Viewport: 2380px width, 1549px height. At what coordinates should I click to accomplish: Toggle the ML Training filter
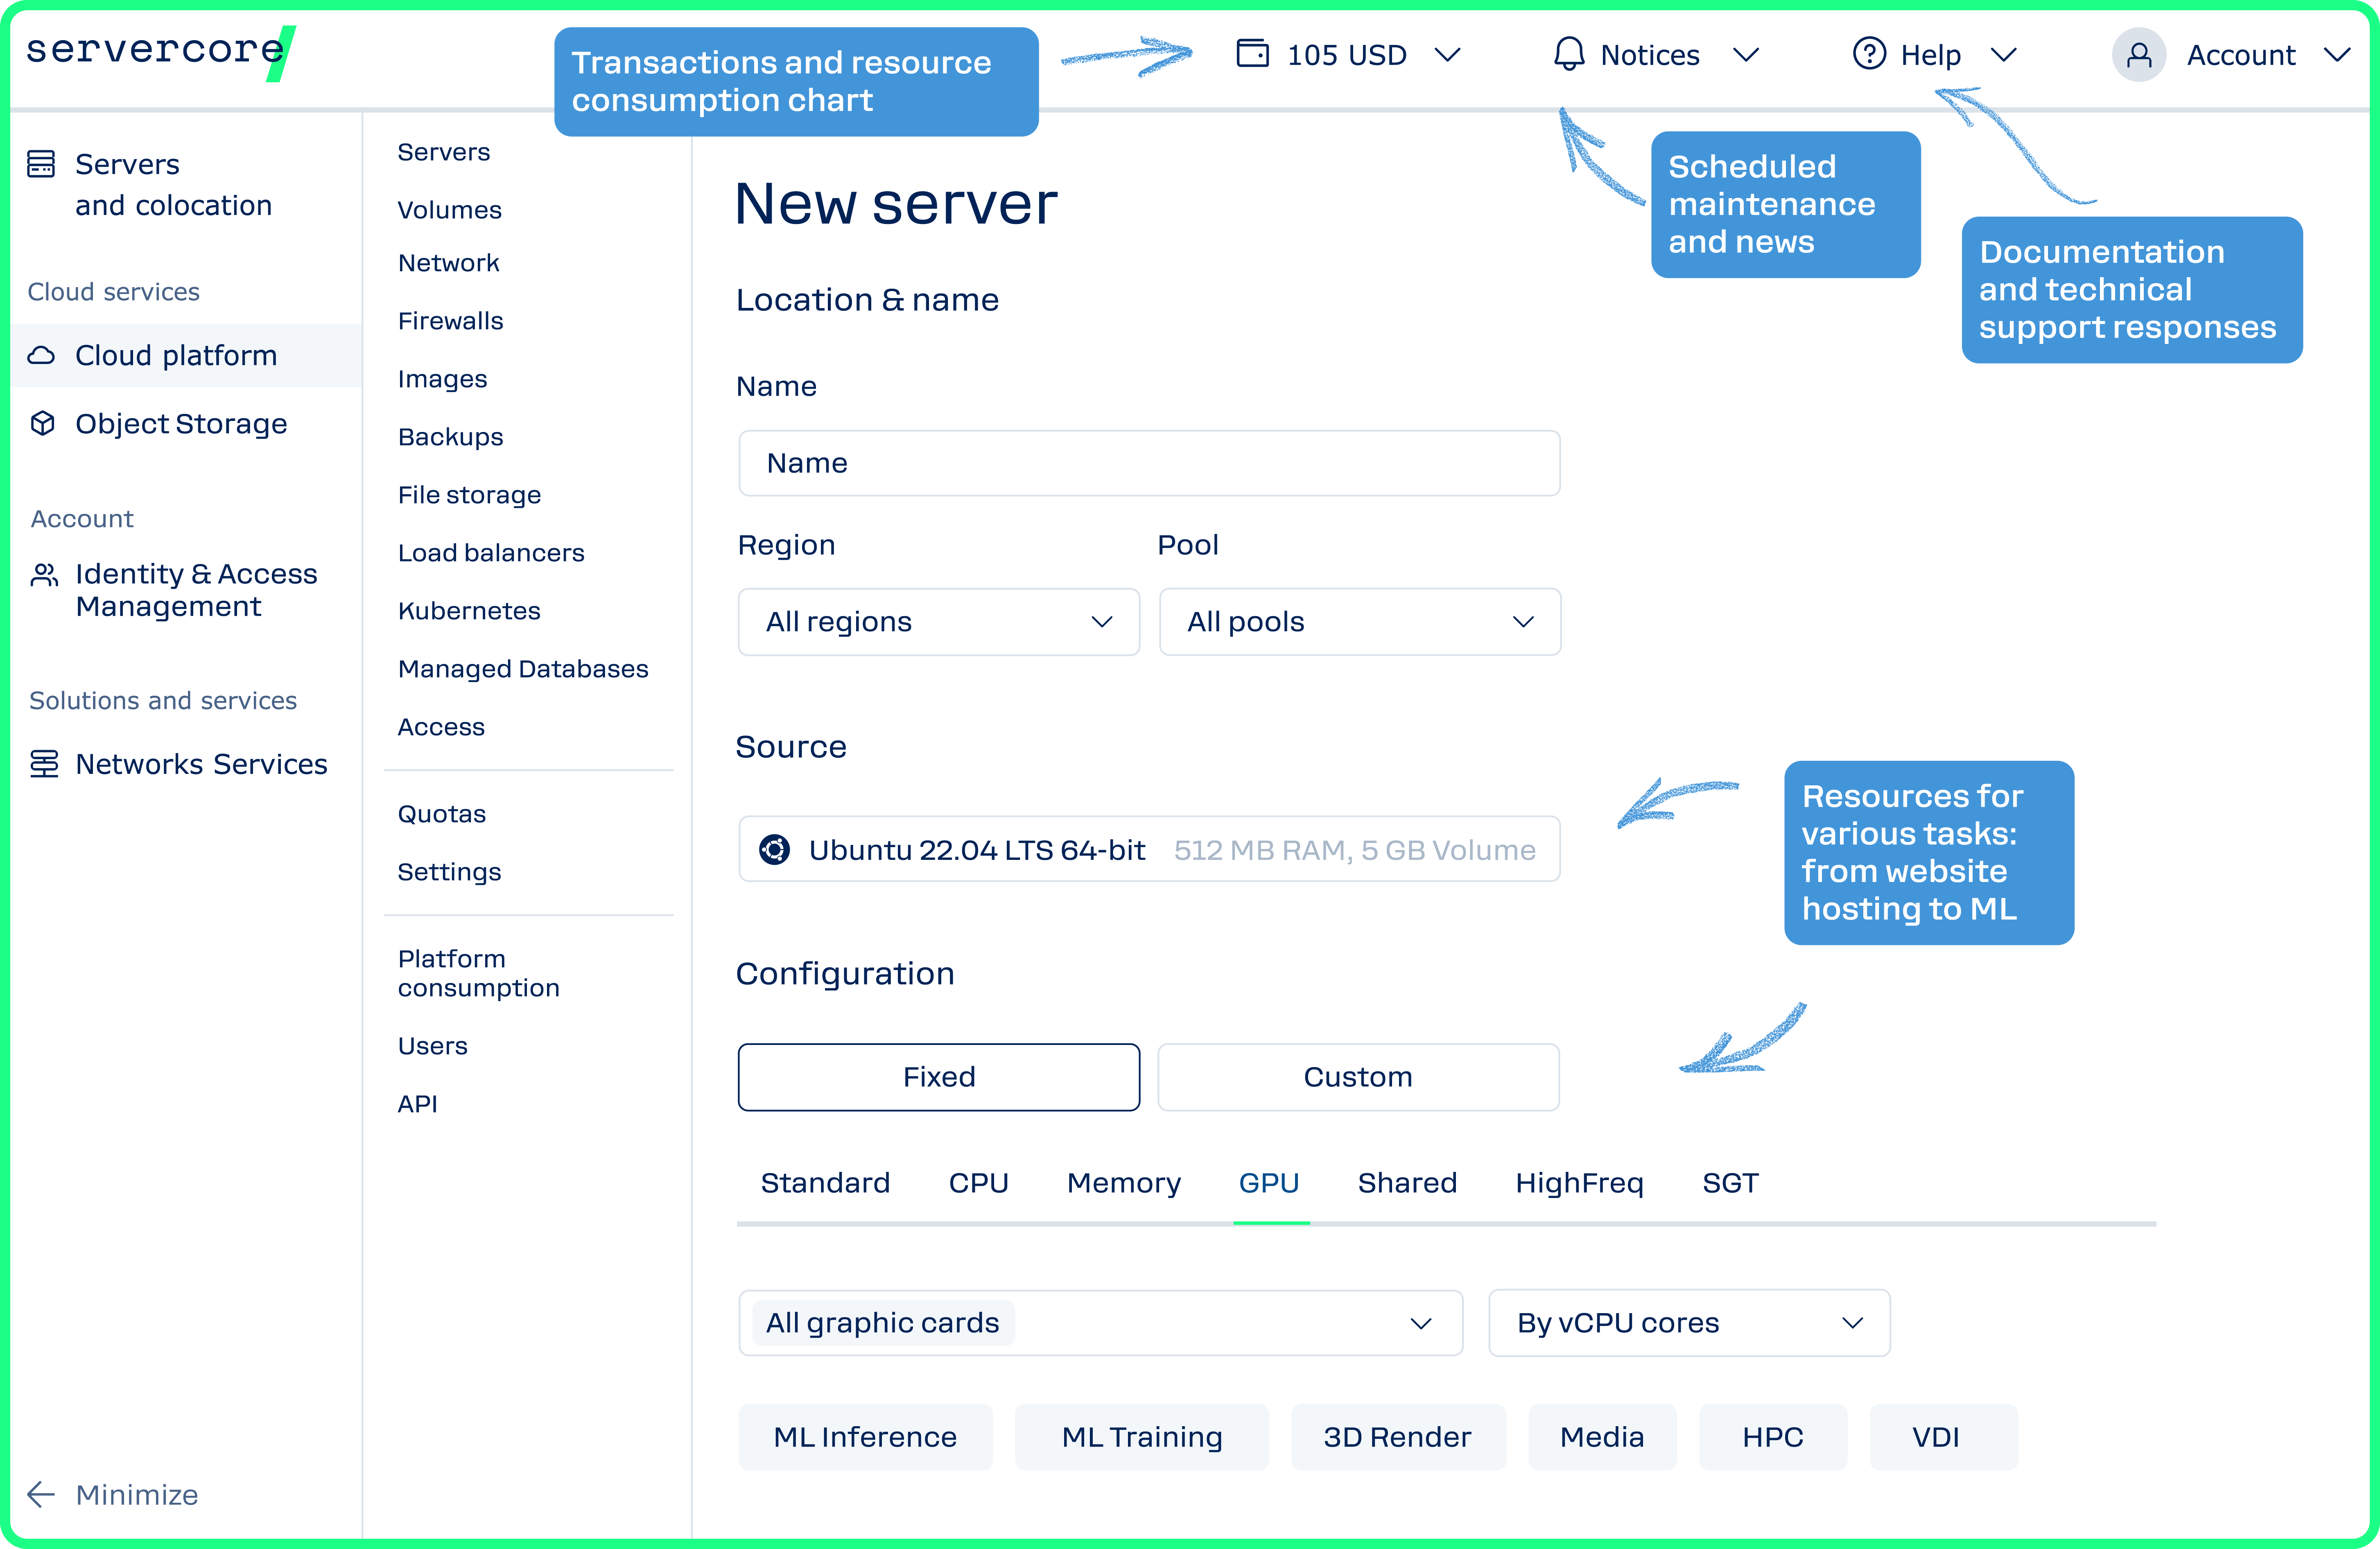[1141, 1437]
